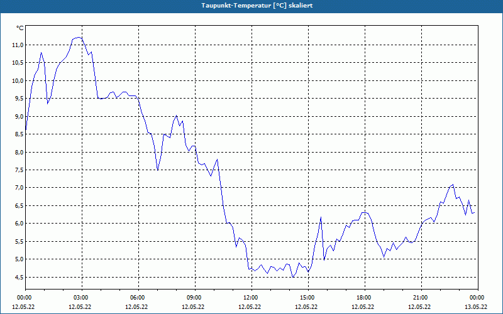Click the curve's highest peak just before 03:00
Screen dimensions: 503x314
79,38
